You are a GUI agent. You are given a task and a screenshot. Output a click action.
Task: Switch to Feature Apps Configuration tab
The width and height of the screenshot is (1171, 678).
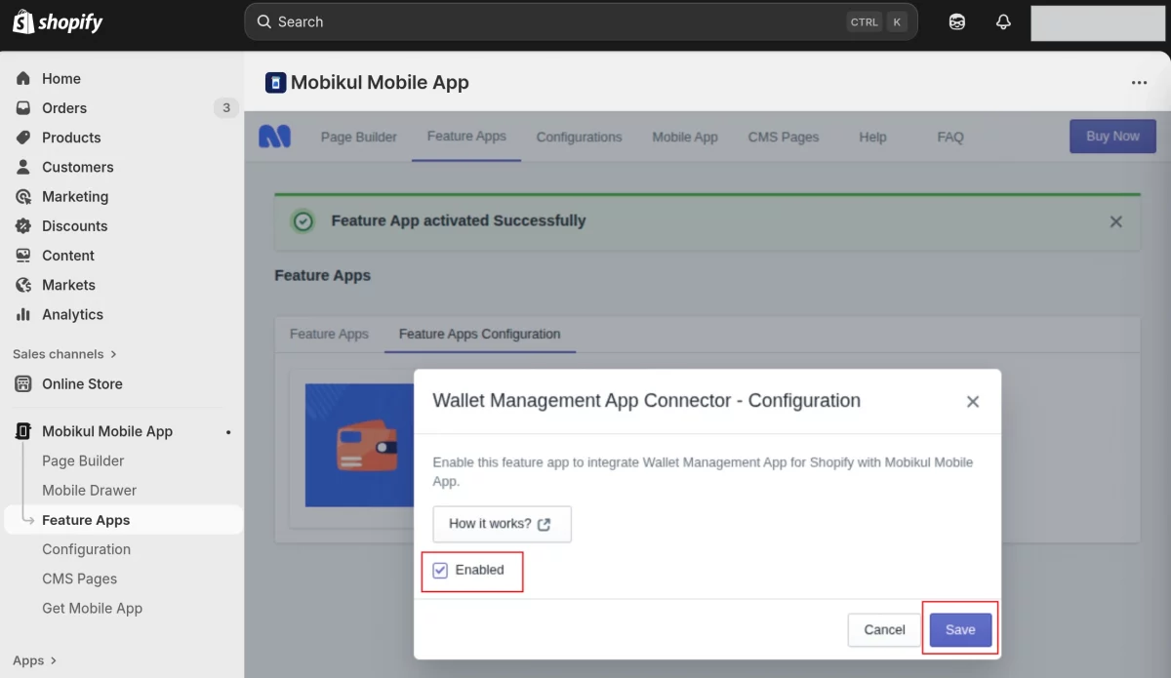(x=479, y=334)
